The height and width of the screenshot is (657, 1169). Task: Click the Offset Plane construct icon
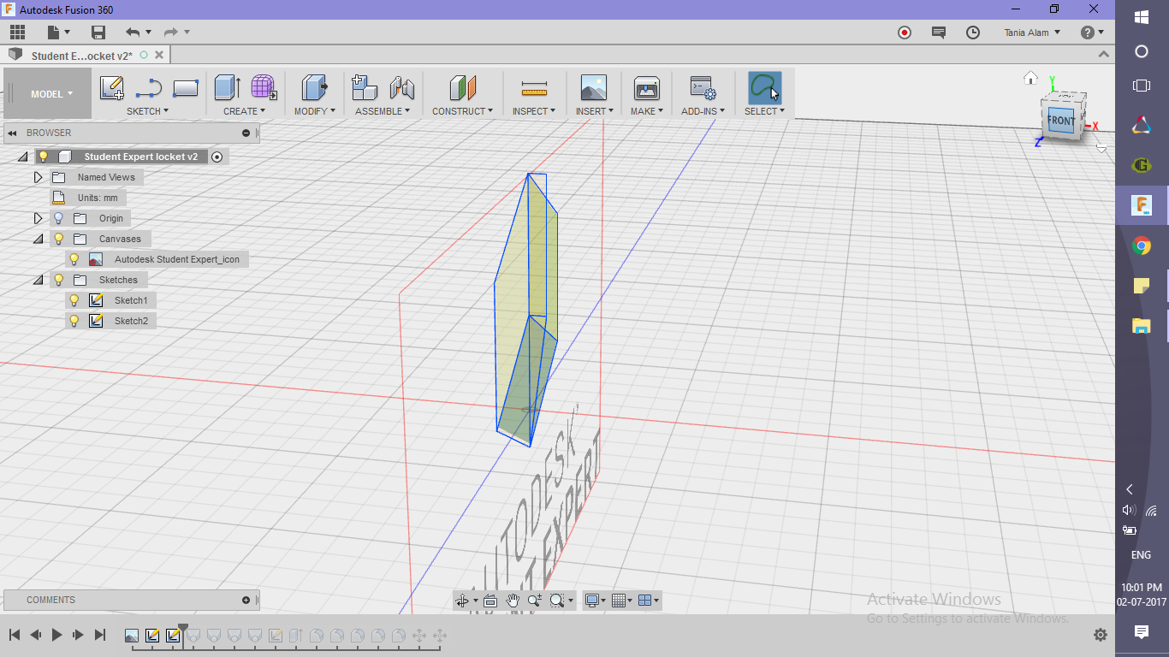pyautogui.click(x=462, y=87)
